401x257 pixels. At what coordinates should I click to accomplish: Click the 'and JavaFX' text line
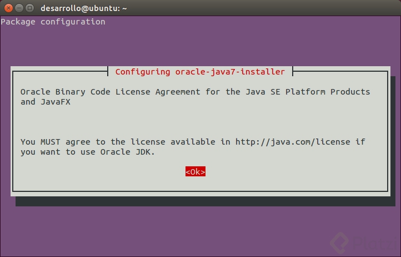46,102
